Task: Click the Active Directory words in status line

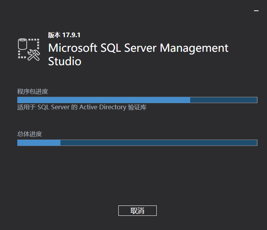Action: coord(103,107)
